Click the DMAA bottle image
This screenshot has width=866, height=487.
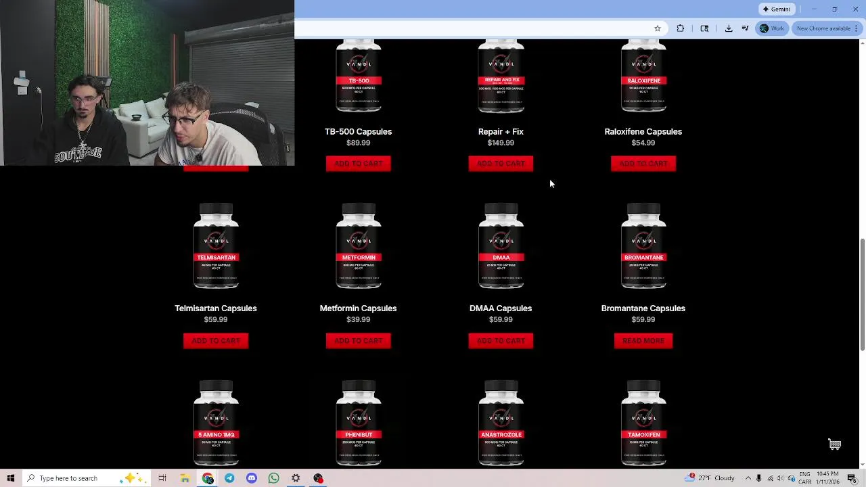[x=501, y=246]
